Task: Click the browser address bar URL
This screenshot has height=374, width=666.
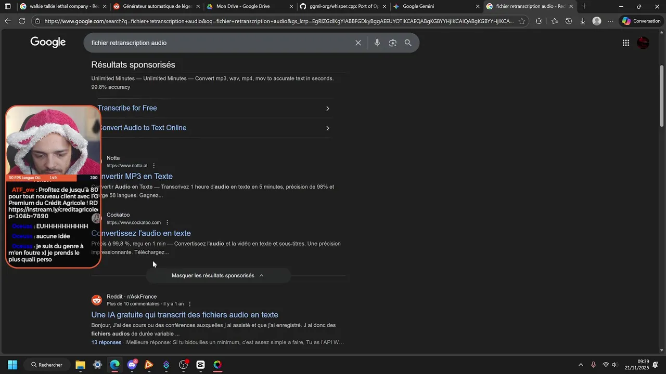Action: pyautogui.click(x=278, y=21)
